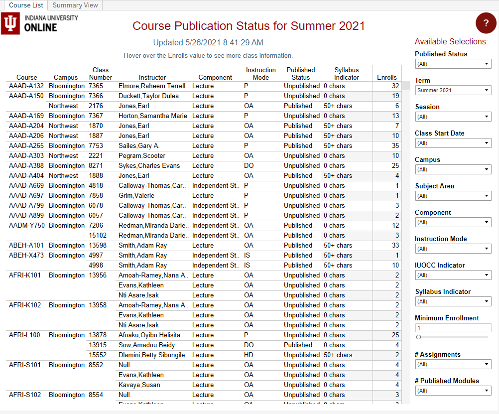
Task: Expand the Campus filter dropdown
Action: 453,169
